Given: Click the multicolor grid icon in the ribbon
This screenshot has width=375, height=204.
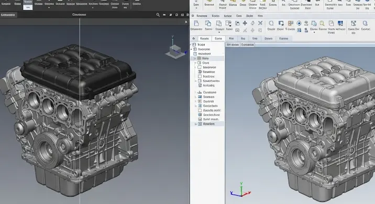Looking at the screenshot, I should click(291, 23).
